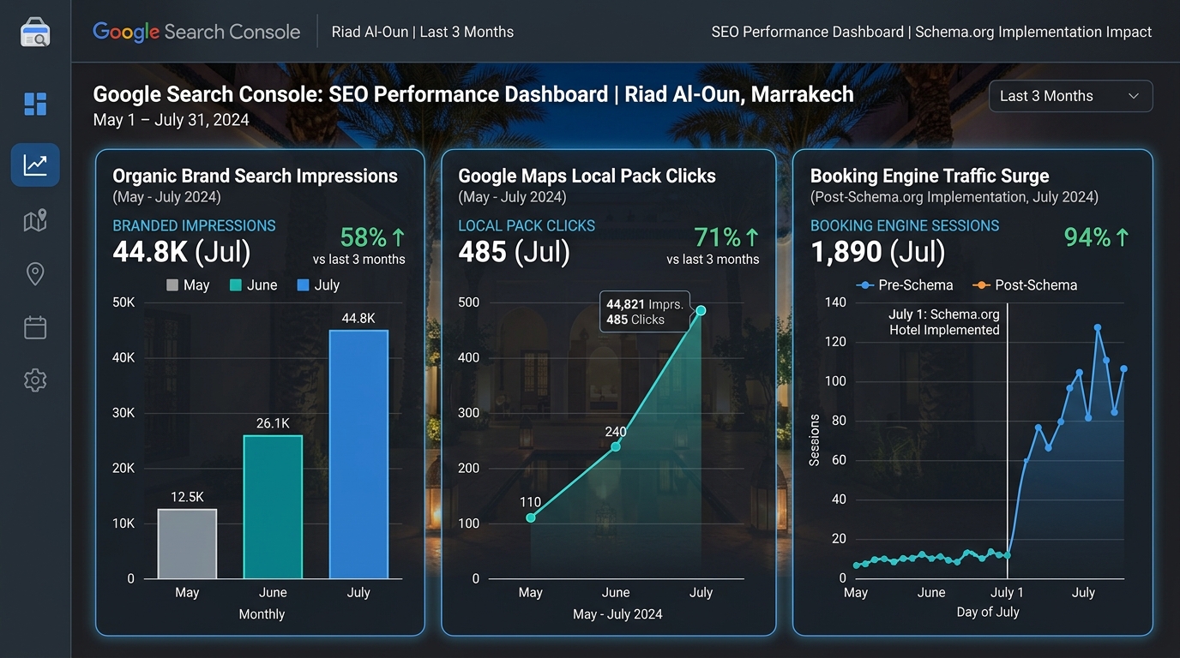This screenshot has width=1180, height=658.
Task: Click the "44.8K (Jul)" headline value
Action: (x=182, y=252)
